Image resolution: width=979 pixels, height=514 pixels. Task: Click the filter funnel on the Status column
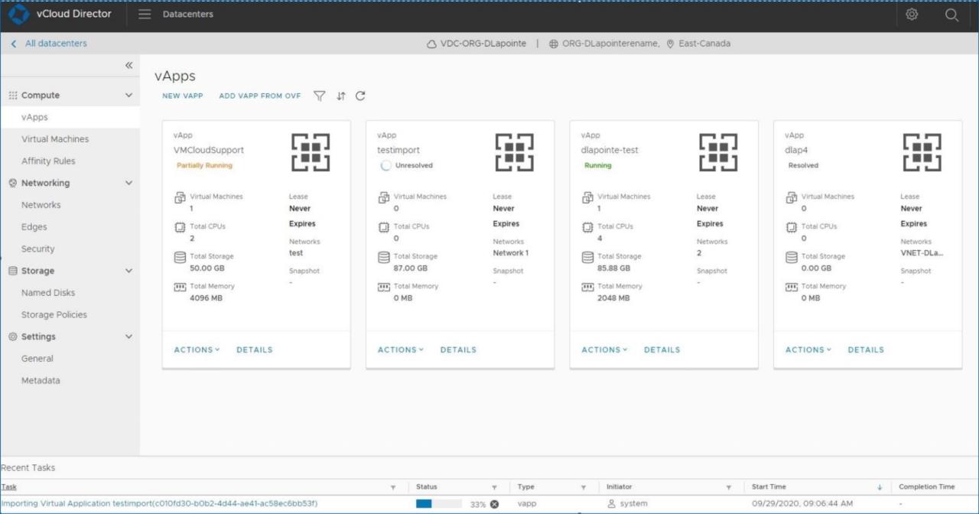point(494,486)
